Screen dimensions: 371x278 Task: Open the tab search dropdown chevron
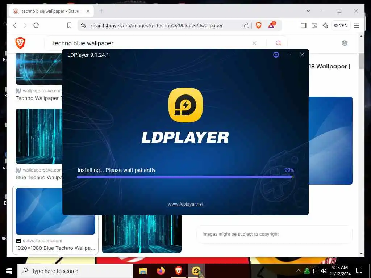308,11
